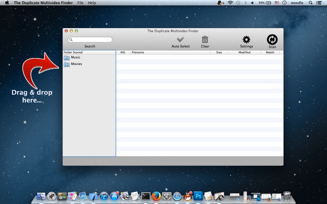Launch Safari from the Dock
Screen dimensions: 327x204
(177, 196)
